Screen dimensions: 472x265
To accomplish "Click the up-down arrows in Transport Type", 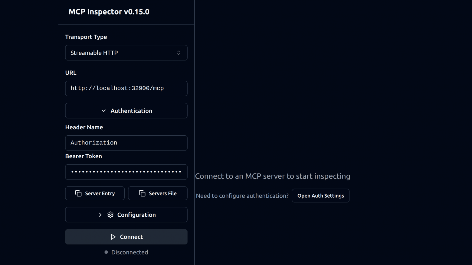I will pos(179,53).
